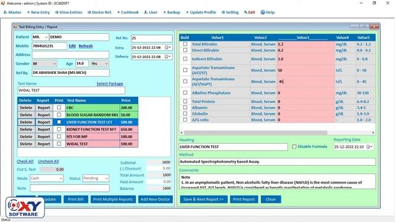Open the Entry date calendar picker
This screenshot has width=395, height=222.
coord(168,47)
